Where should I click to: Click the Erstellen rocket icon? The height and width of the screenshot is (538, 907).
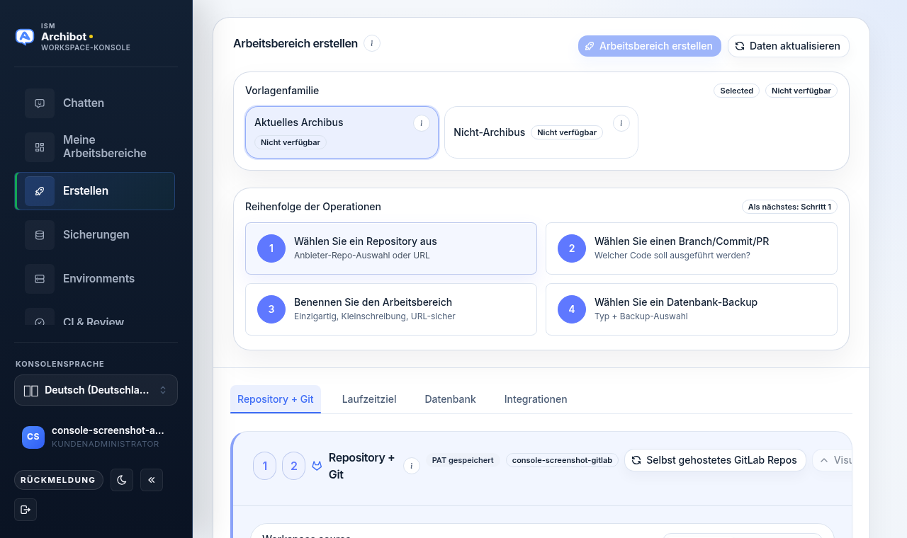[x=40, y=191]
